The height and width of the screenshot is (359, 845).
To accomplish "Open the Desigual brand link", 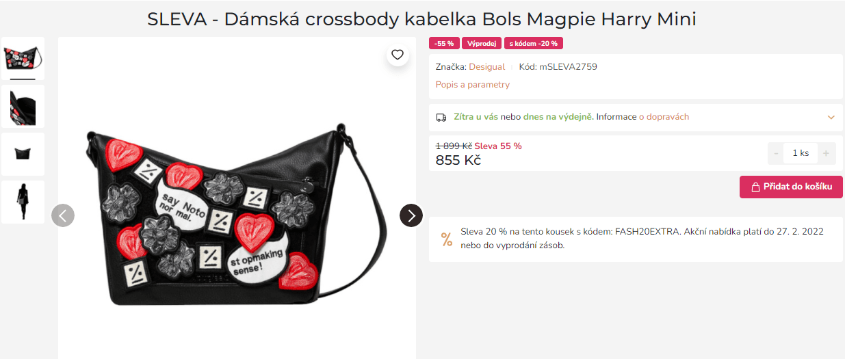I will [x=486, y=66].
